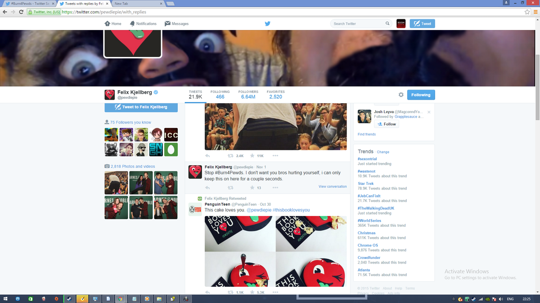Reload the page in Chrome
Image resolution: width=540 pixels, height=303 pixels.
pyautogui.click(x=21, y=12)
